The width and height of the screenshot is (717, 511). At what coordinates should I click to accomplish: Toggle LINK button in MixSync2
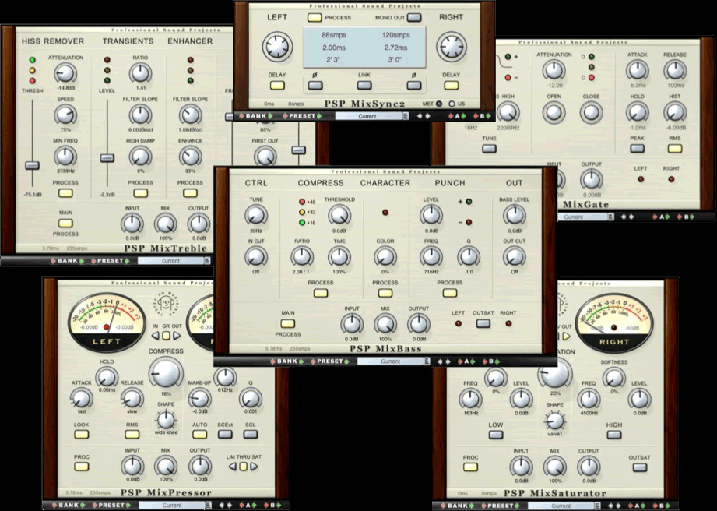tap(364, 85)
